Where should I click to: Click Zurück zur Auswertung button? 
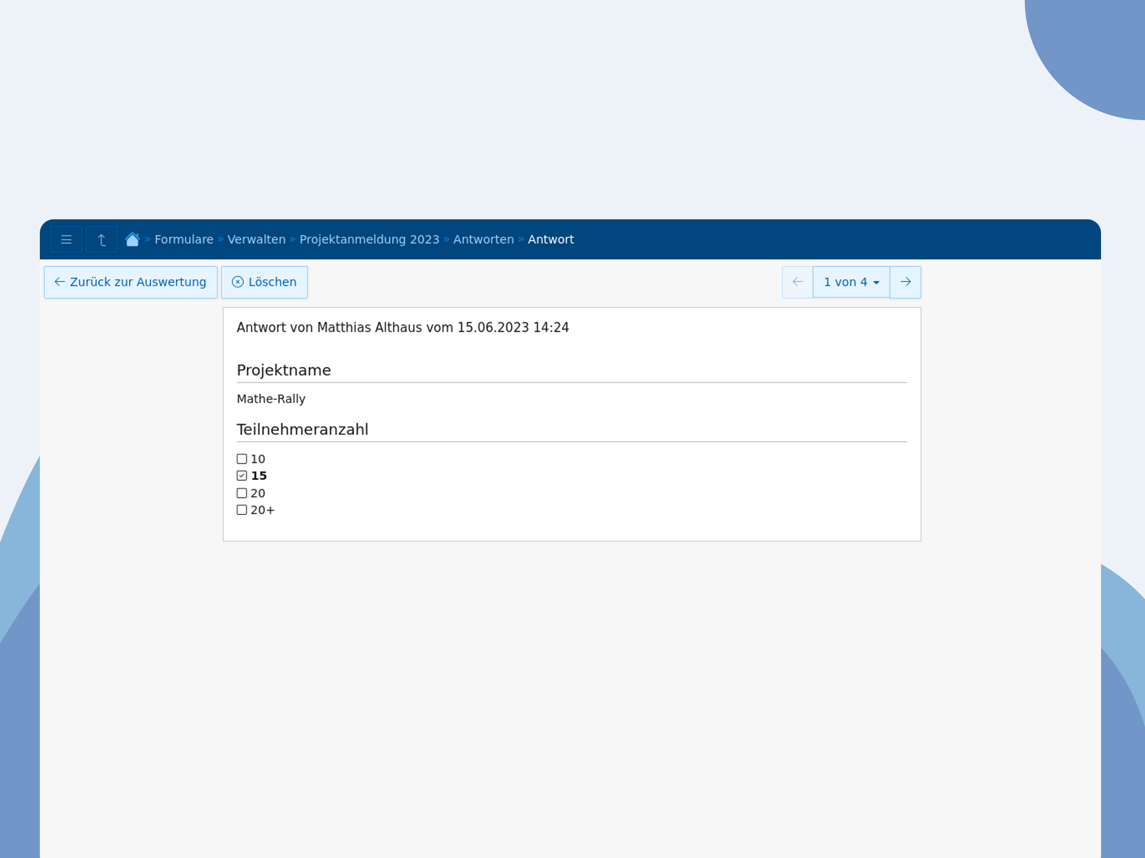coord(131,282)
